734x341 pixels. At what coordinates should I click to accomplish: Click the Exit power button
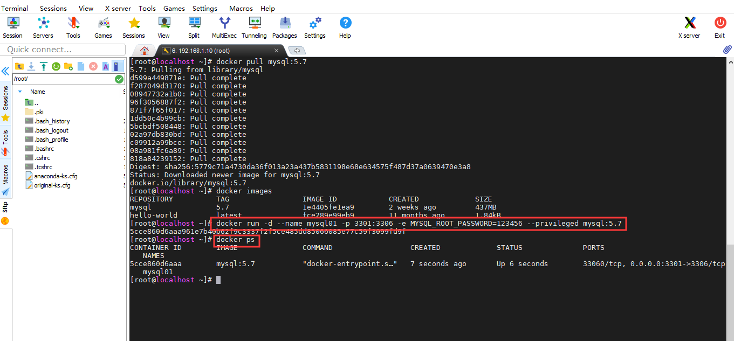tap(720, 27)
